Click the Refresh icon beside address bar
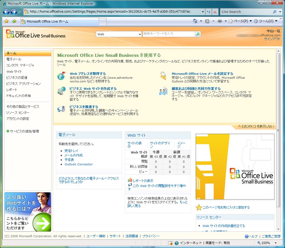The width and height of the screenshot is (285, 248). 208,12
